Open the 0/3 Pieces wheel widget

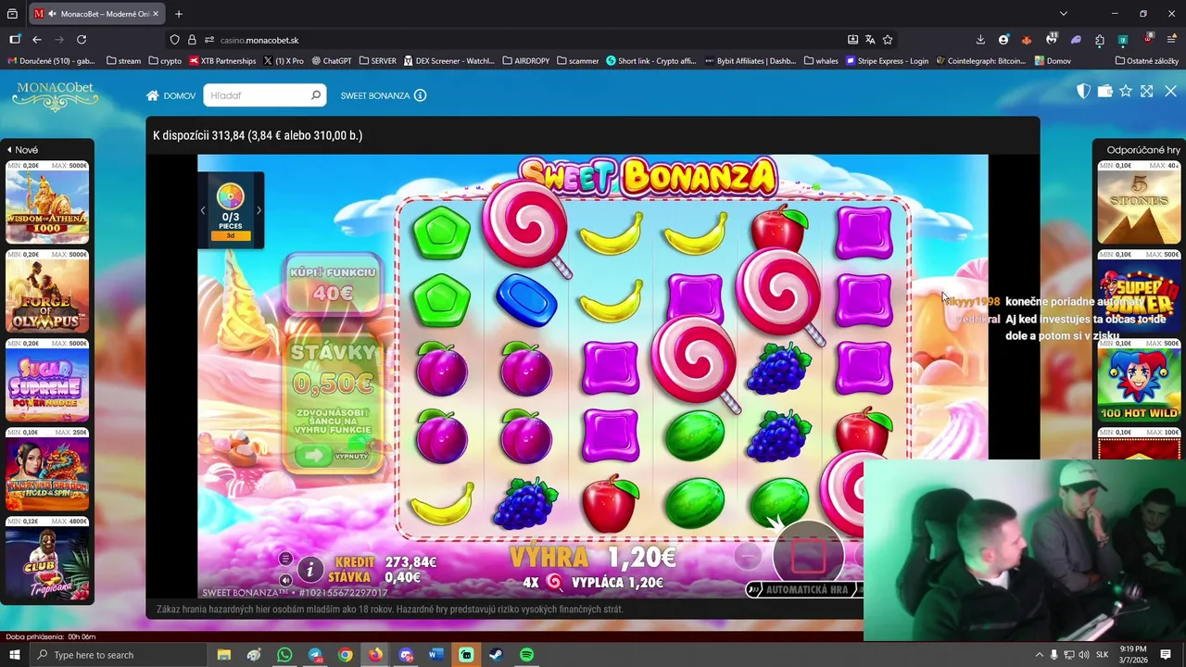click(230, 208)
